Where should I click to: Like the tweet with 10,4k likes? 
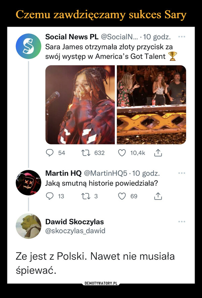coord(122,153)
